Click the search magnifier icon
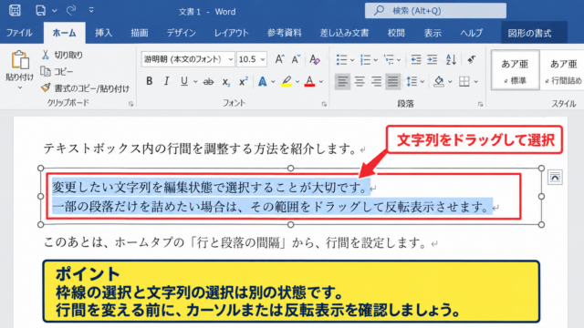 click(379, 11)
